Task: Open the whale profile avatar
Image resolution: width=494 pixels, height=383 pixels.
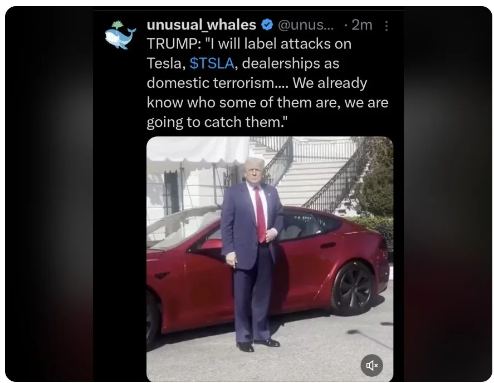Action: click(x=120, y=35)
